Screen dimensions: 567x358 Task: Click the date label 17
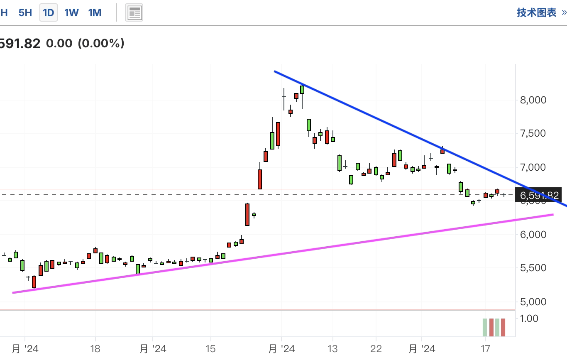tap(486, 348)
